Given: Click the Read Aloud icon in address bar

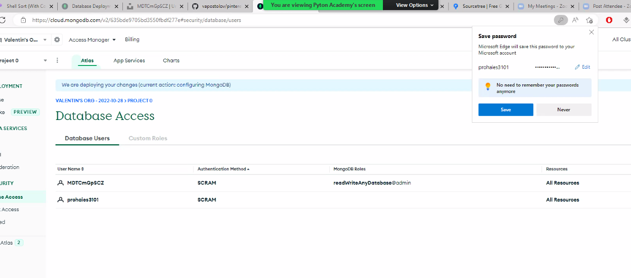Looking at the screenshot, I should click(x=575, y=20).
